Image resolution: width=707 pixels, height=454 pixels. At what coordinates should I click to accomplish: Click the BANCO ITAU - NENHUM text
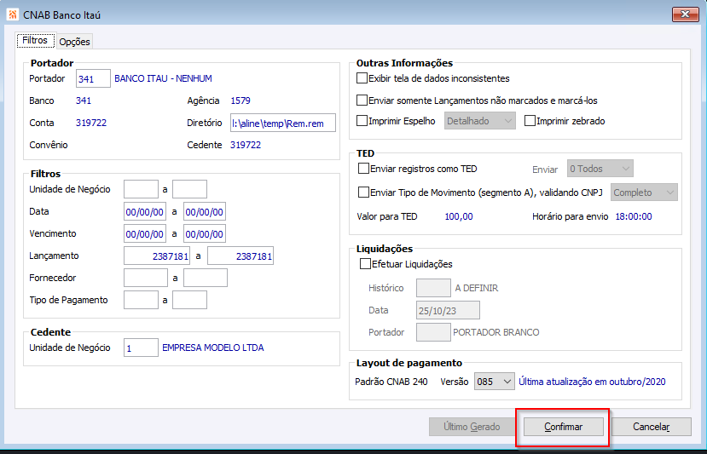click(x=163, y=78)
